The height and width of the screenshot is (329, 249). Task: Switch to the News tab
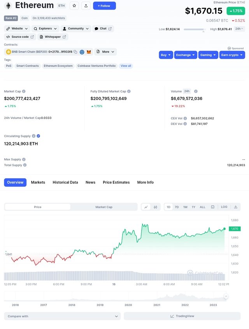(91, 182)
